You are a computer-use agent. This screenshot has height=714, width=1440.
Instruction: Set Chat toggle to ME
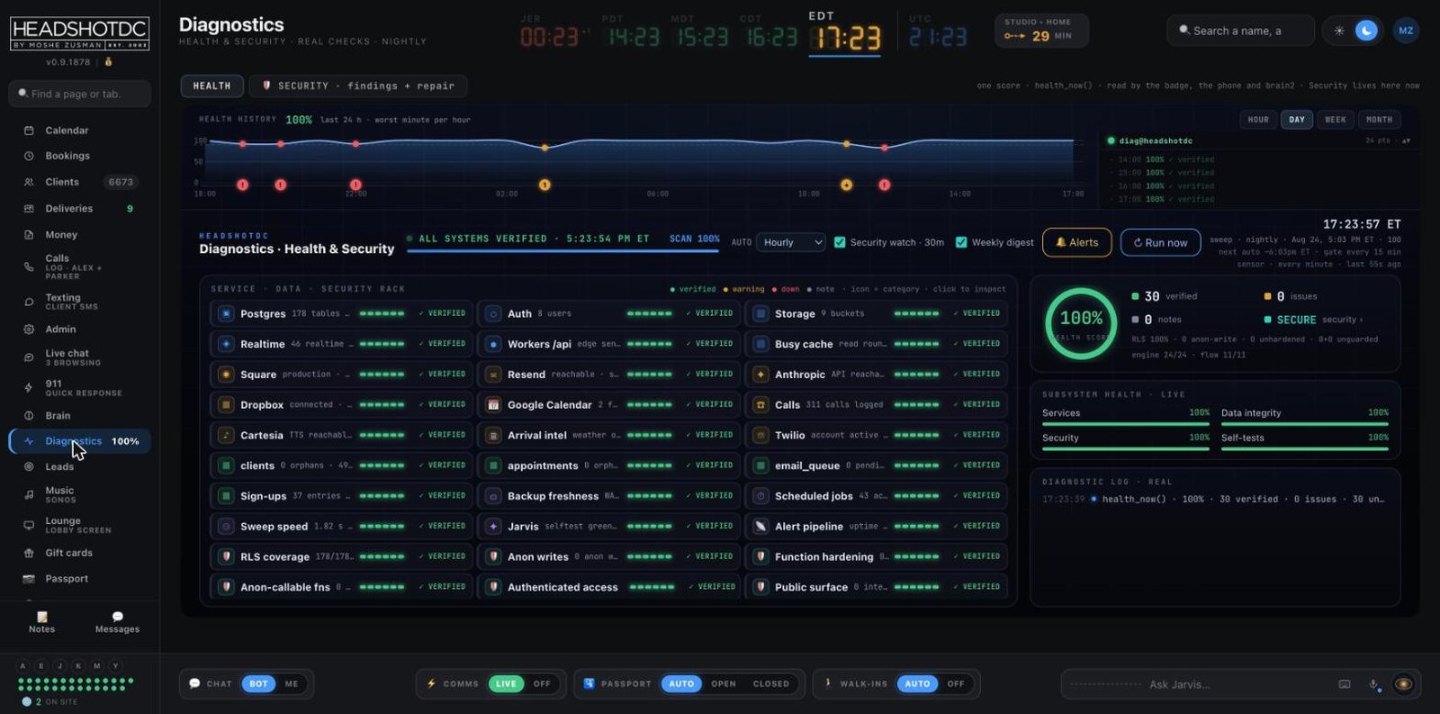click(292, 684)
